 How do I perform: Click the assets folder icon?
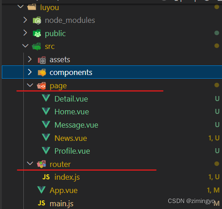tap(42, 60)
